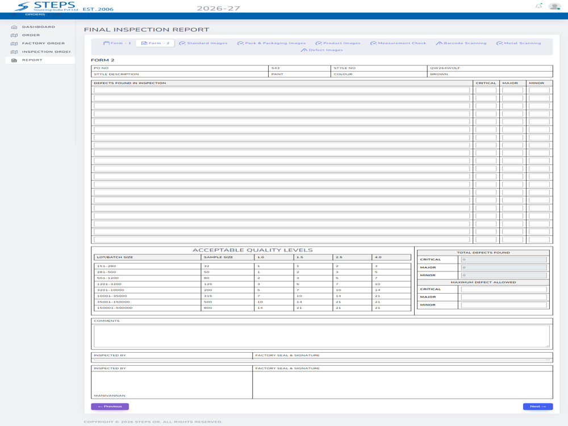Image resolution: width=568 pixels, height=426 pixels.
Task: Open the Factory Order sidebar icon
Action: (x=14, y=44)
